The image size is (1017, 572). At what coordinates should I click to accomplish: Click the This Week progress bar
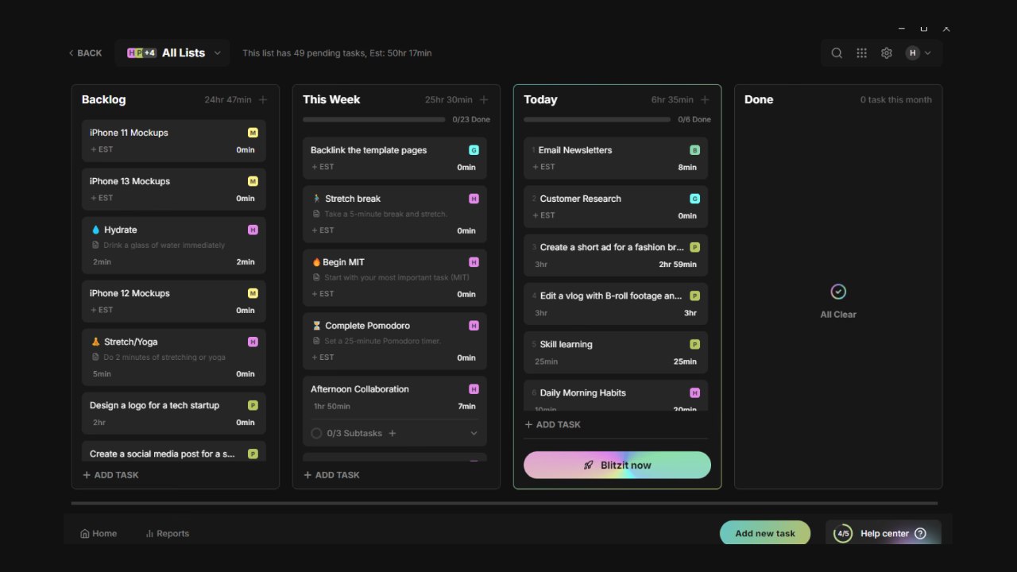point(374,120)
